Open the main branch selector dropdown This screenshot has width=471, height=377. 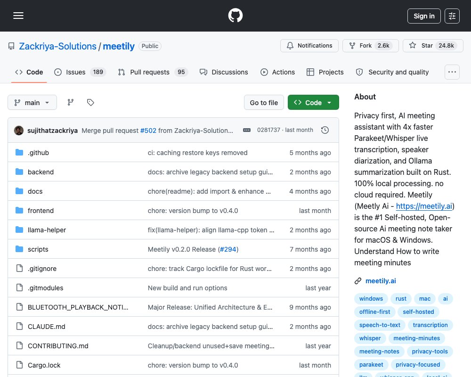[x=32, y=103]
